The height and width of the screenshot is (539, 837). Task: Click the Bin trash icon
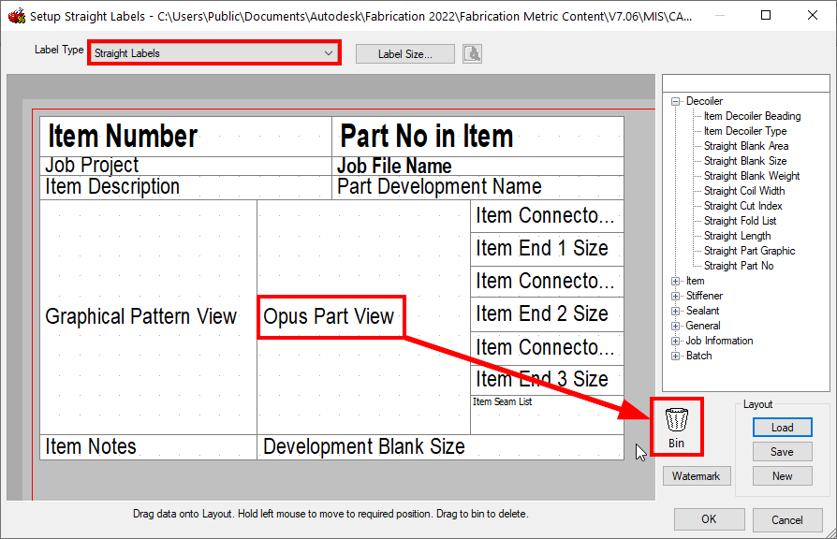point(676,422)
